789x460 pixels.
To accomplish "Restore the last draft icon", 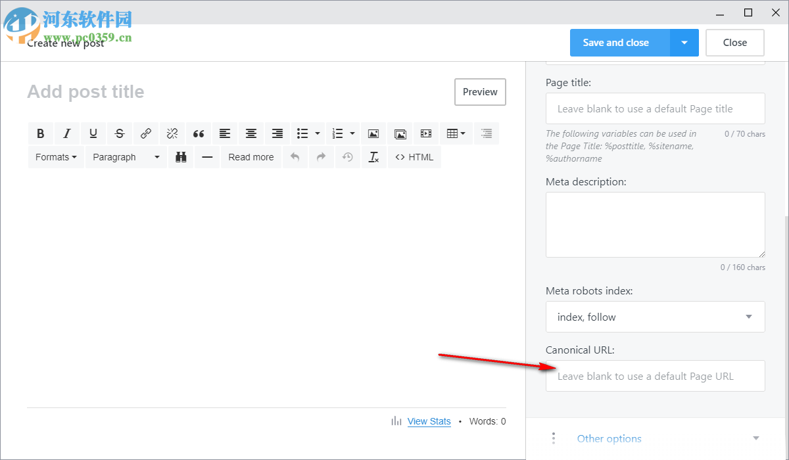I will coord(348,157).
